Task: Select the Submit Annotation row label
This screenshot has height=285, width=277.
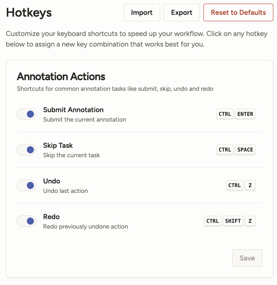Action: [x=73, y=110]
